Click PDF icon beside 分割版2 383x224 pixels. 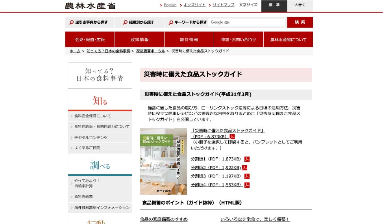(x=244, y=168)
